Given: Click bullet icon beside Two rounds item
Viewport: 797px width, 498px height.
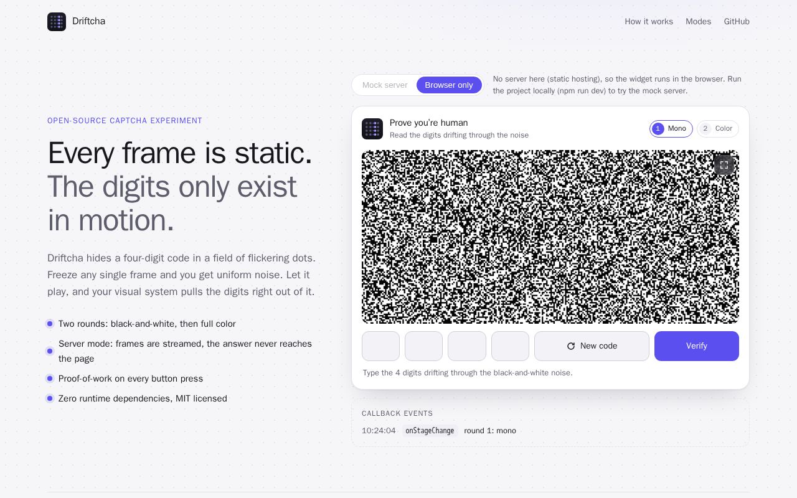Looking at the screenshot, I should tap(50, 324).
